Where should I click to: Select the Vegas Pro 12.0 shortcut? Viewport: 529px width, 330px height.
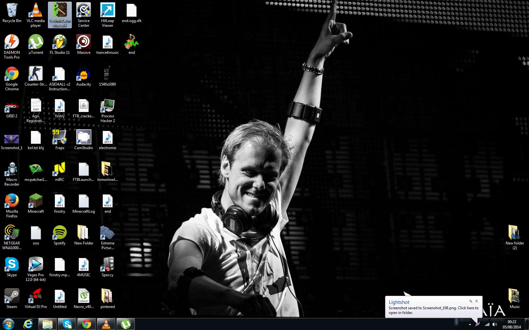tap(36, 269)
